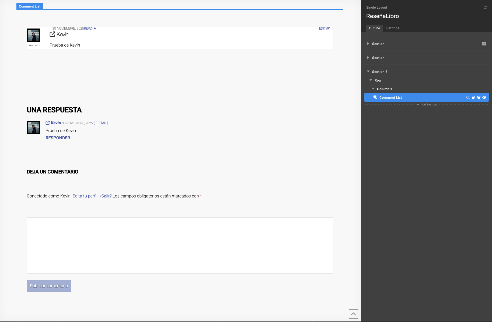Expand the first Section in outline
The width and height of the screenshot is (492, 322).
pyautogui.click(x=368, y=44)
